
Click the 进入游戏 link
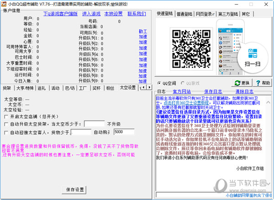pos(91,14)
